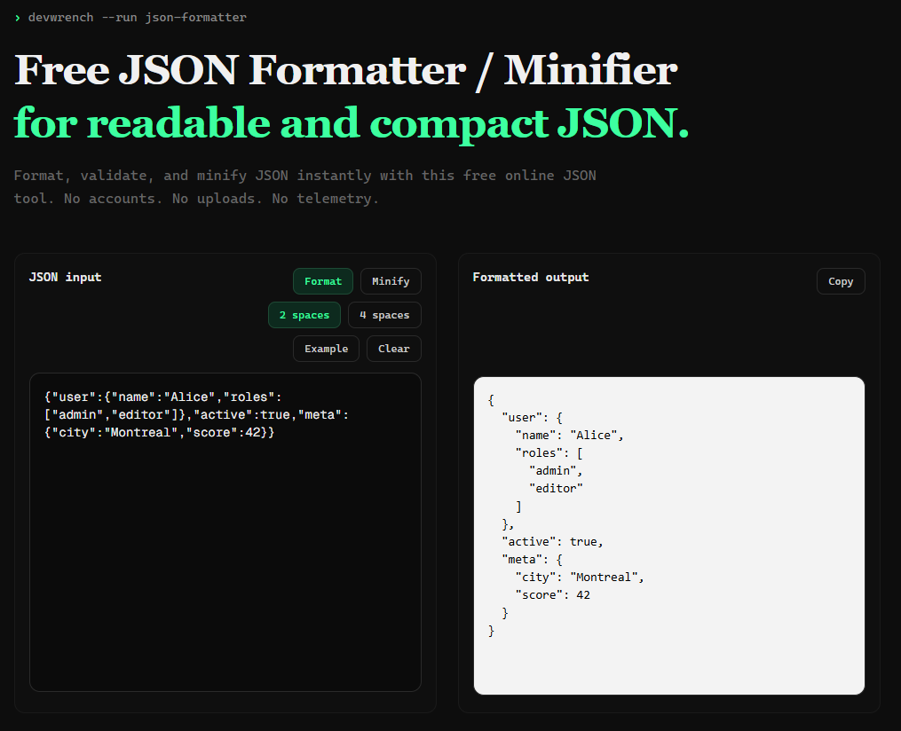Image resolution: width=901 pixels, height=731 pixels.
Task: Copy the formatted output
Action: click(841, 281)
